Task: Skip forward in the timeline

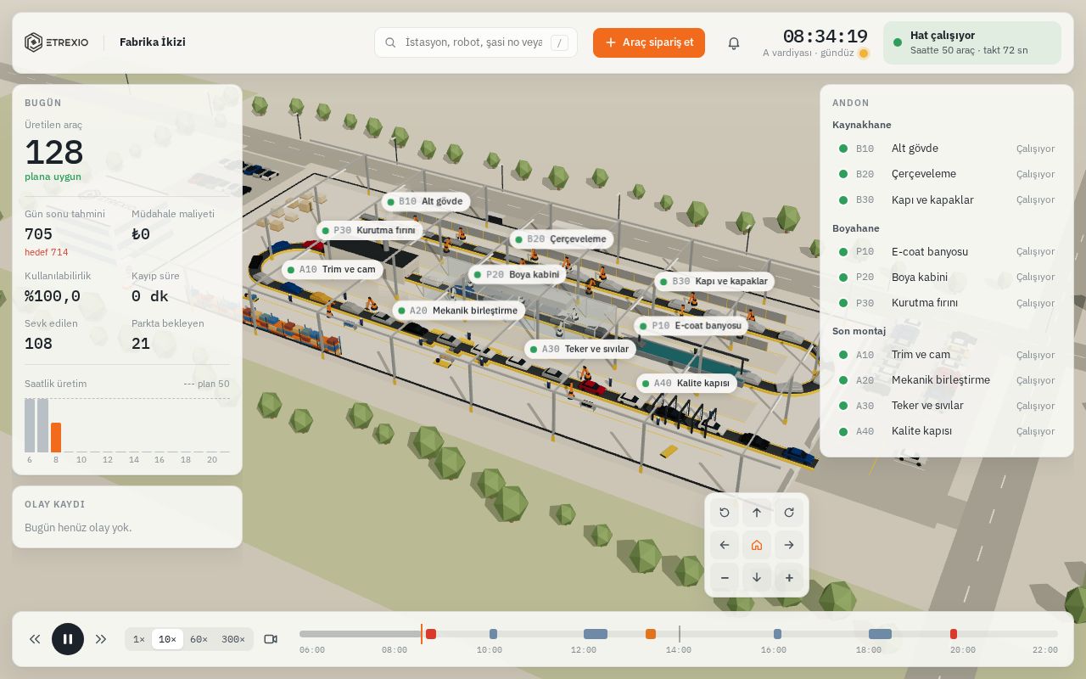Action: coord(101,639)
